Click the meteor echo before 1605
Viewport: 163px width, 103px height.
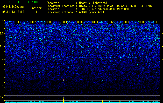click(76, 81)
